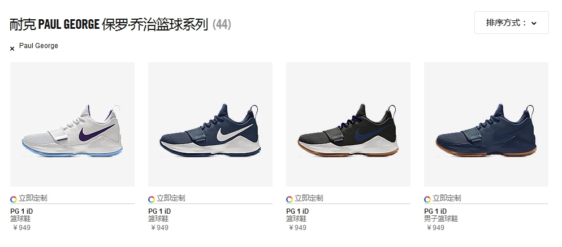Click the Paul George filter tag label
Screen dimensions: 562x247
(x=38, y=46)
